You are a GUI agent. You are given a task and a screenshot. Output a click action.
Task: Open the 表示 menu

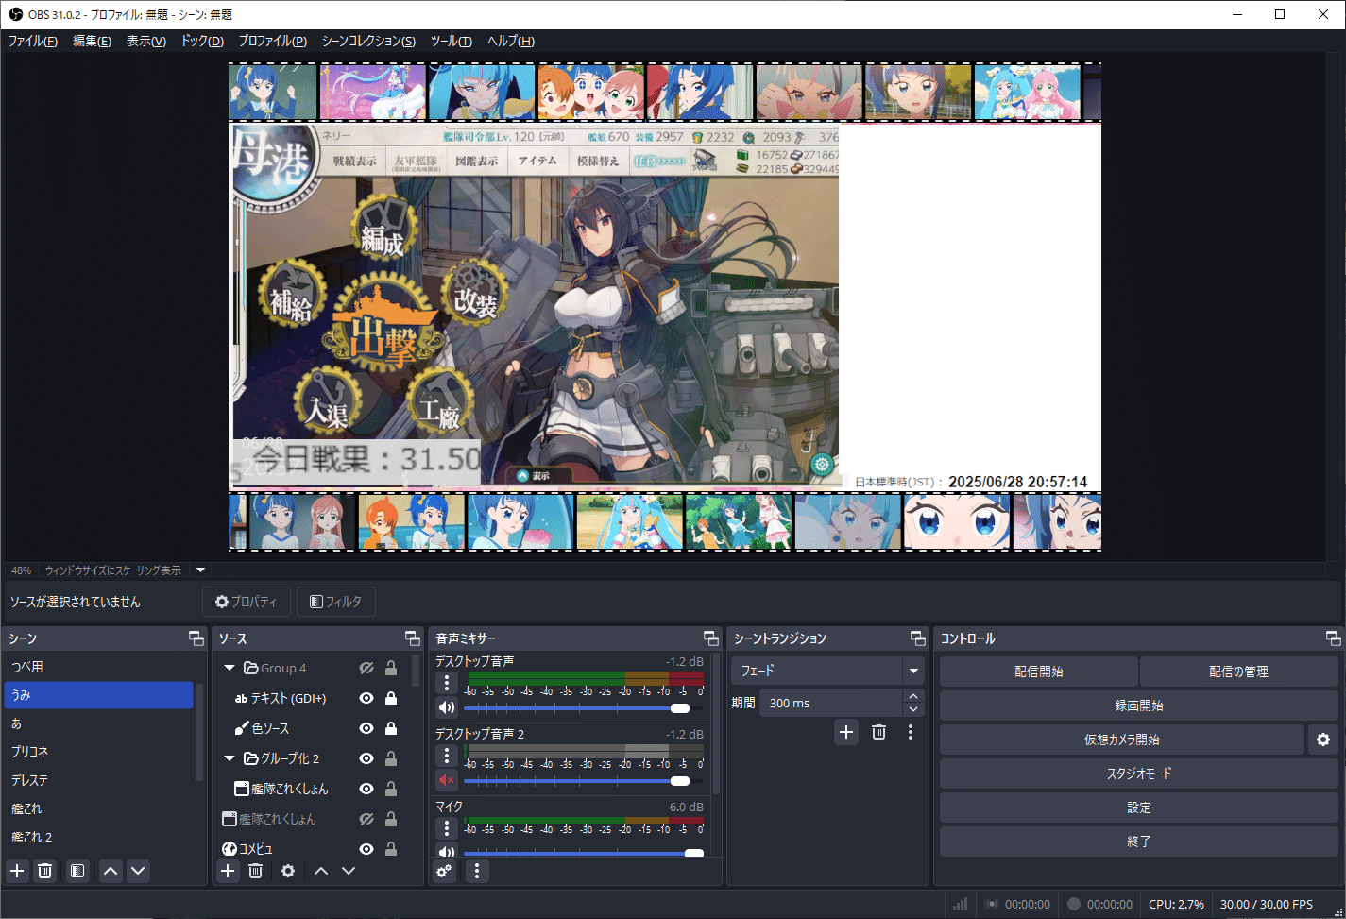146,42
